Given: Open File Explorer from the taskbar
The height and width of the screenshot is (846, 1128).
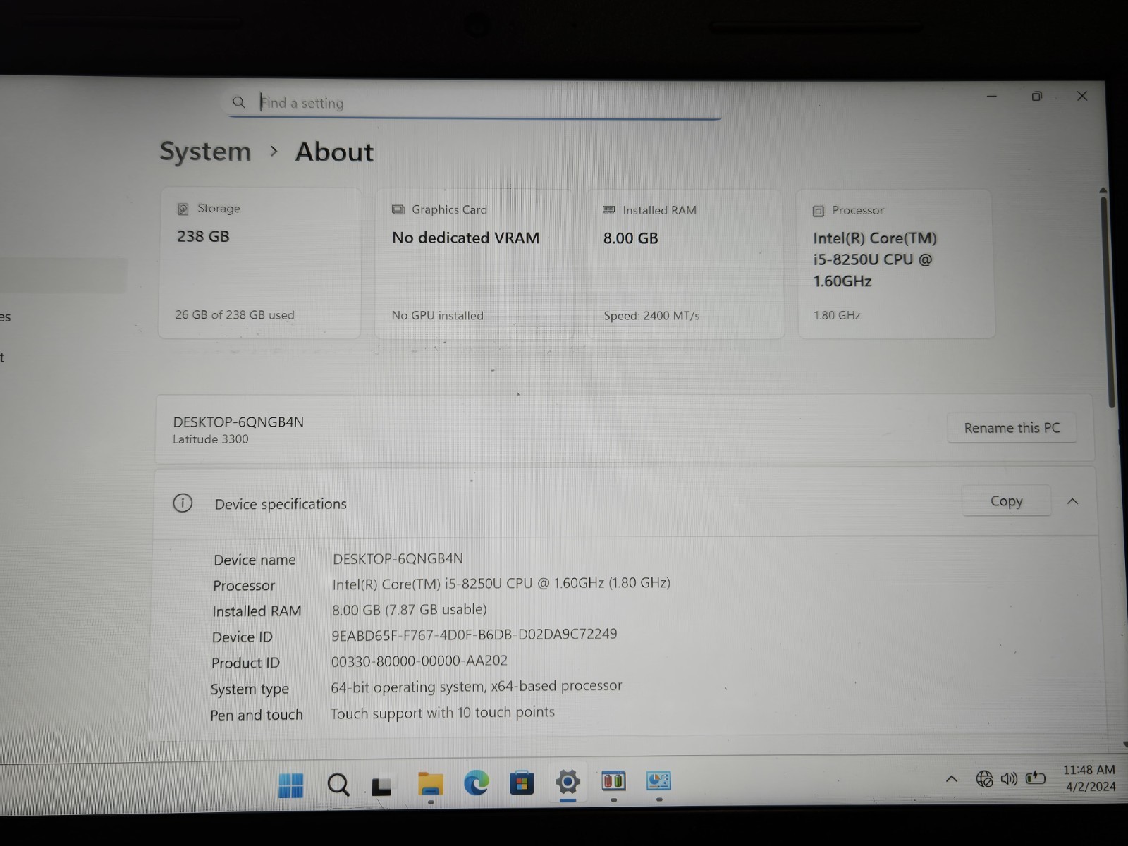Looking at the screenshot, I should click(x=431, y=784).
